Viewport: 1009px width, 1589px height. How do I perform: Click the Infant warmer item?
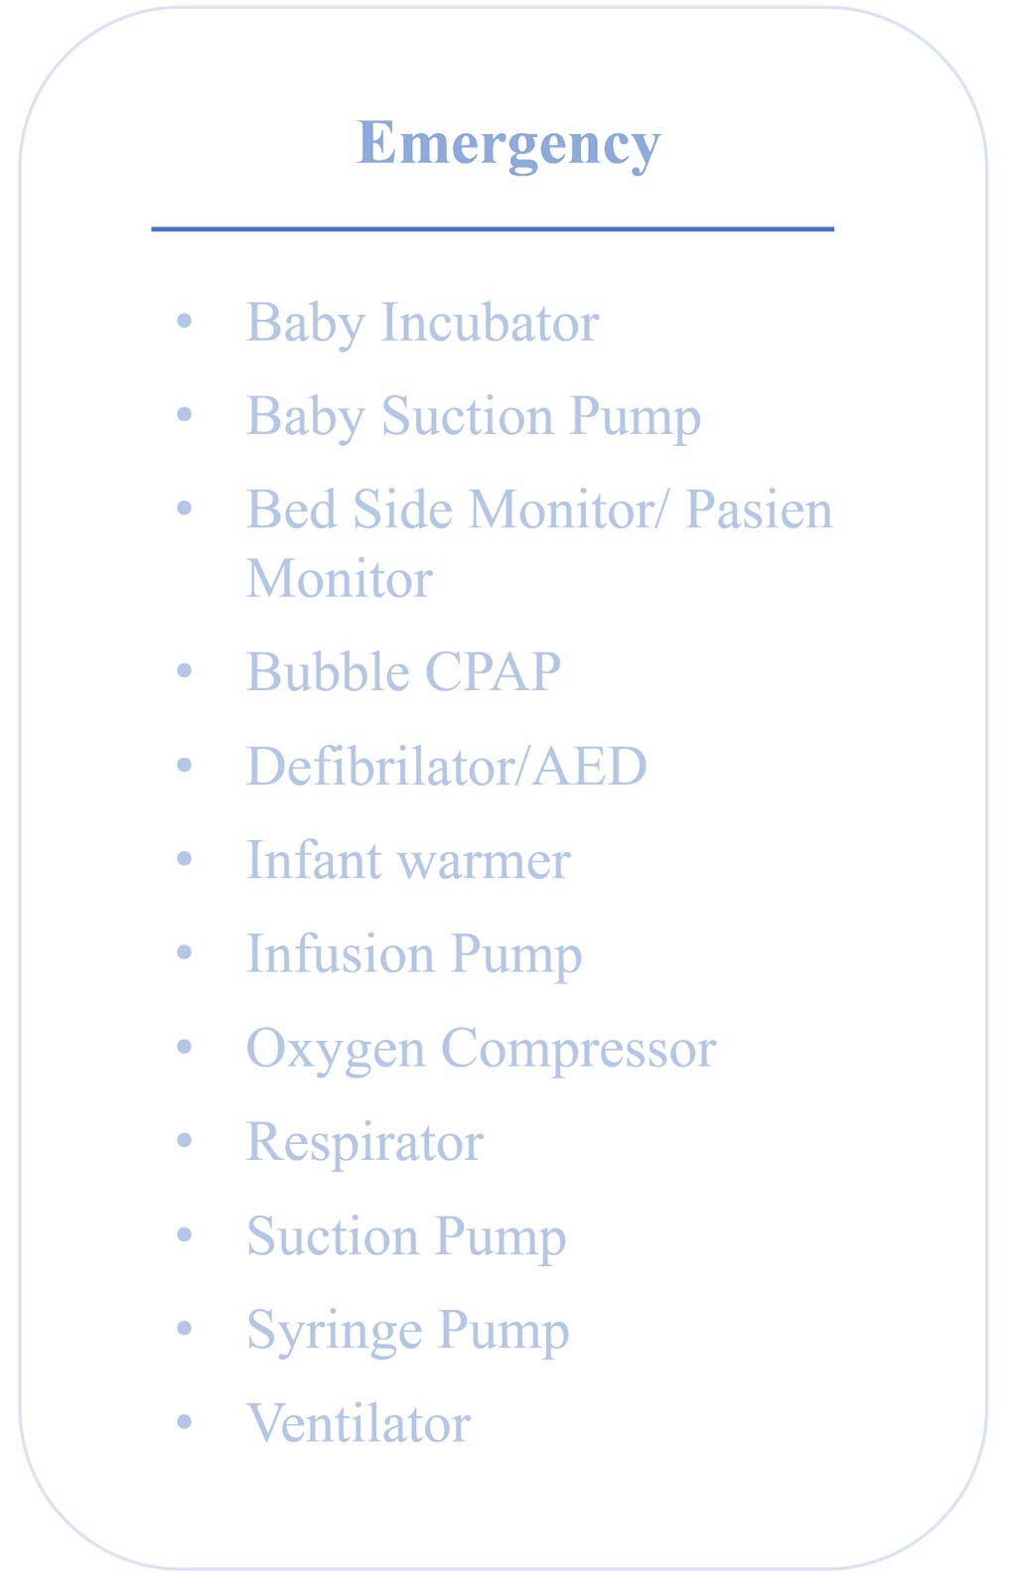click(x=408, y=860)
